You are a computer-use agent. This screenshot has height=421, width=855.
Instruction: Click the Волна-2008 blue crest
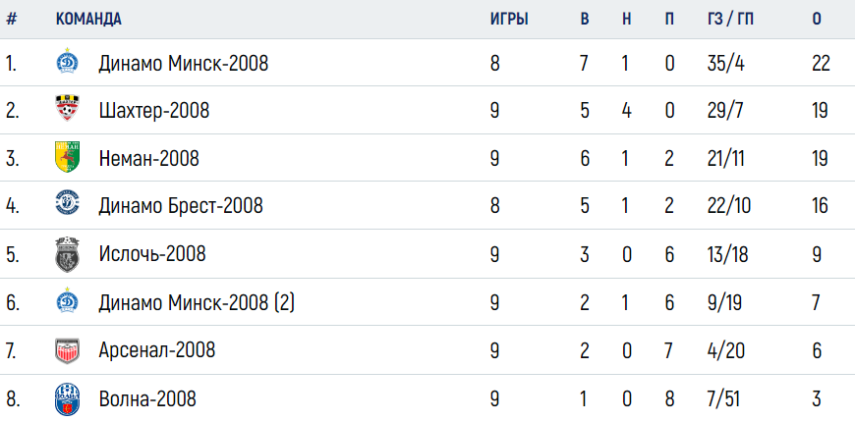click(x=67, y=399)
